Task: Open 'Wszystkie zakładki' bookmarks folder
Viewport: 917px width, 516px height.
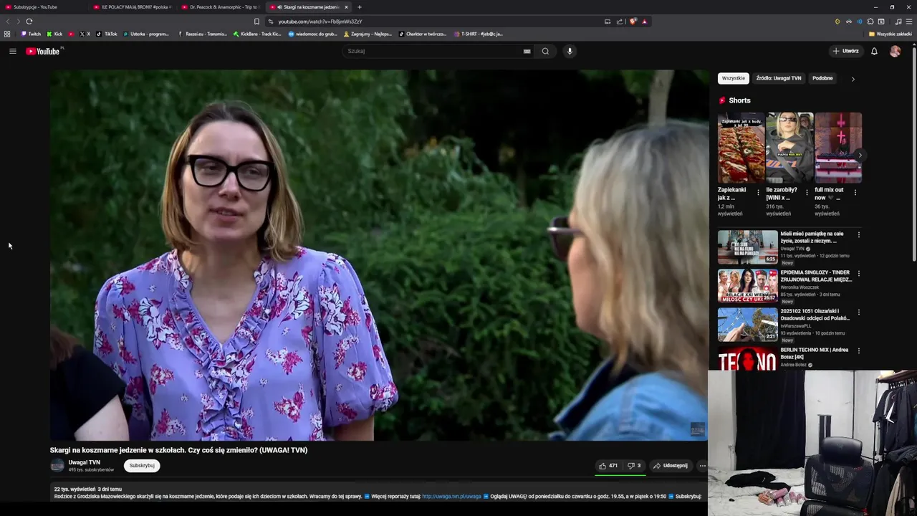Action: tap(890, 34)
